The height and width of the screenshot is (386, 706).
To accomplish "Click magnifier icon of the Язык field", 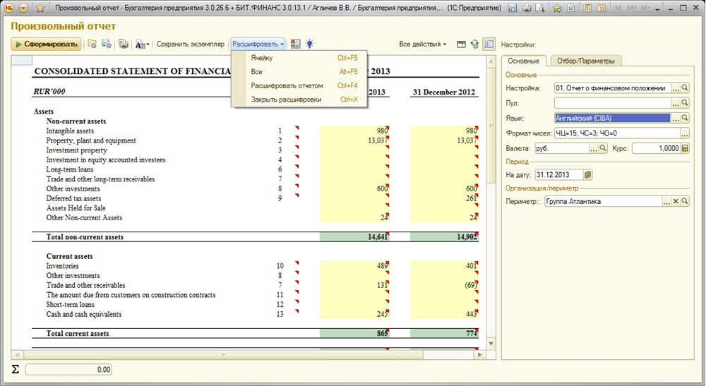I will click(685, 118).
